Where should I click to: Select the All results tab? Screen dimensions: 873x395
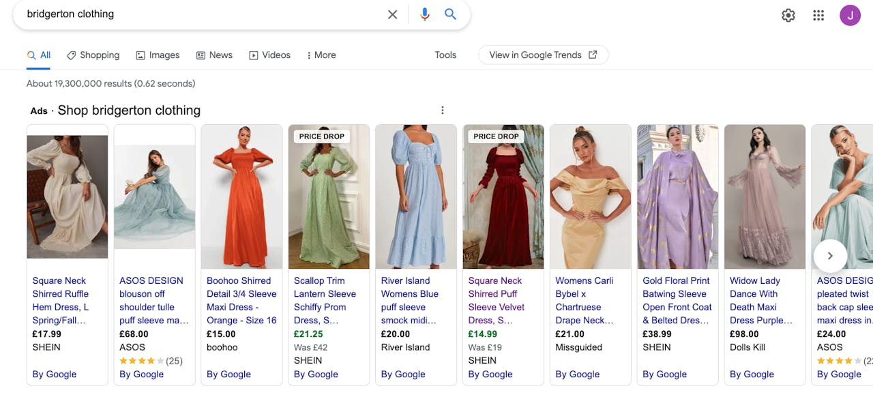[x=39, y=55]
